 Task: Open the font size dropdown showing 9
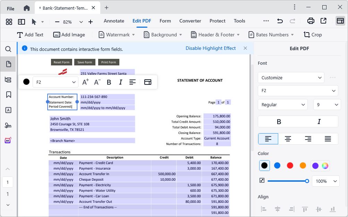click(326, 105)
